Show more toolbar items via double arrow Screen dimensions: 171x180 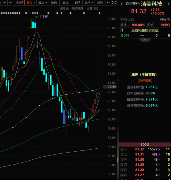click(108, 3)
